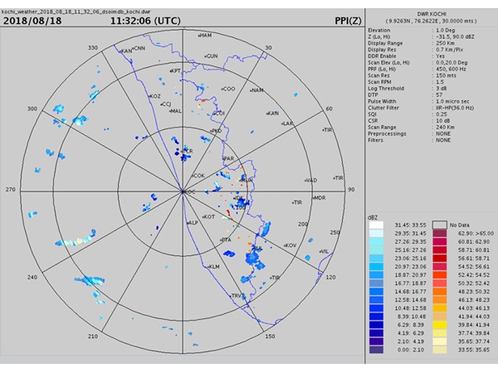The width and height of the screenshot is (498, 373).
Task: Select the 0.00: 2.10 dBZ swatch
Action: pos(376,350)
